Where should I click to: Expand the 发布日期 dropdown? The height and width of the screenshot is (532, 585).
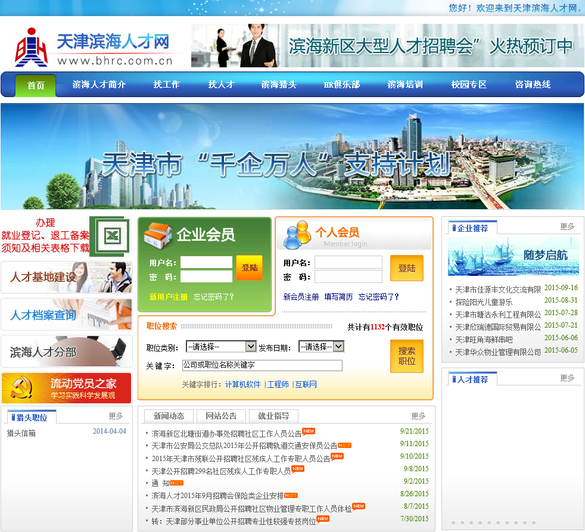pos(321,347)
